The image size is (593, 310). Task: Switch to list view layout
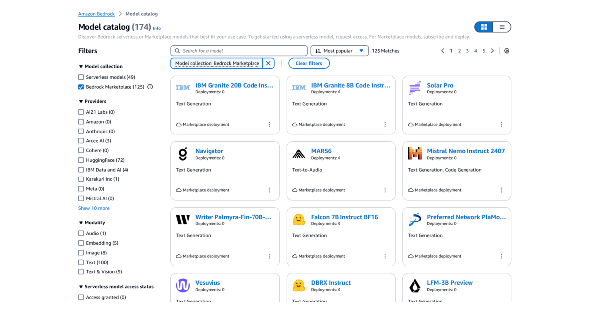503,27
